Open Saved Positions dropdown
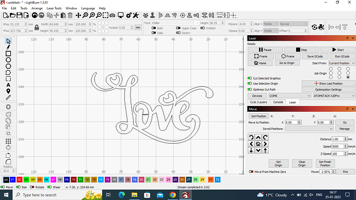This screenshot has height=200, width=356. 309,129
